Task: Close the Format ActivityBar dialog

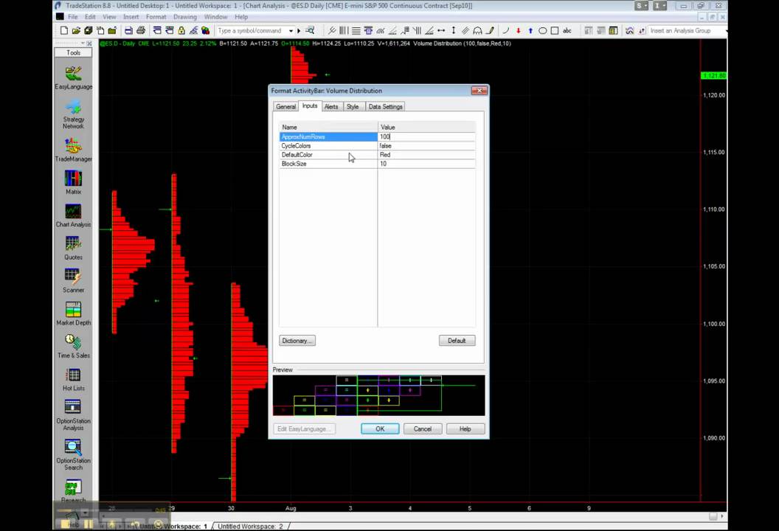Action: click(x=479, y=91)
